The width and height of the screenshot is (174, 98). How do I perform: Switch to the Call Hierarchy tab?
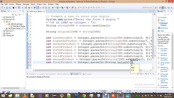click(63, 74)
